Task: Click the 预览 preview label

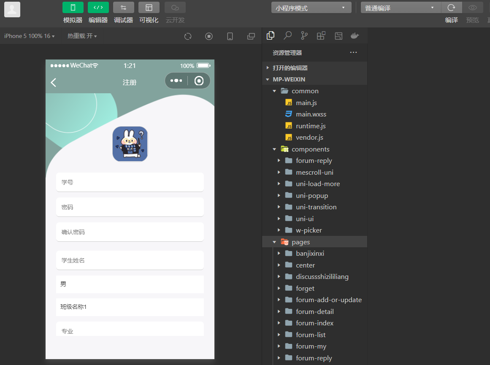Action: 473,20
